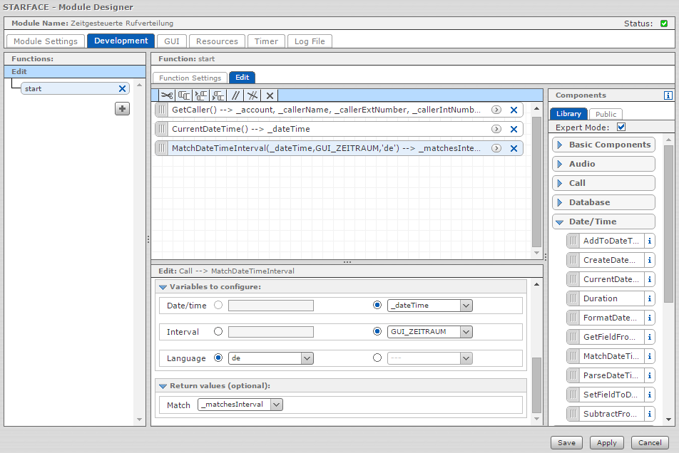This screenshot has height=453, width=679.
Task: Click the comment-out double slash icon
Action: coord(235,95)
